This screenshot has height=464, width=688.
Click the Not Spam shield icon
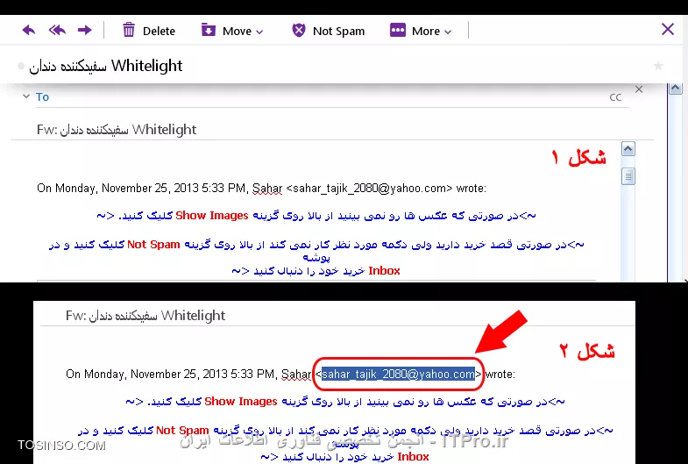(x=299, y=31)
